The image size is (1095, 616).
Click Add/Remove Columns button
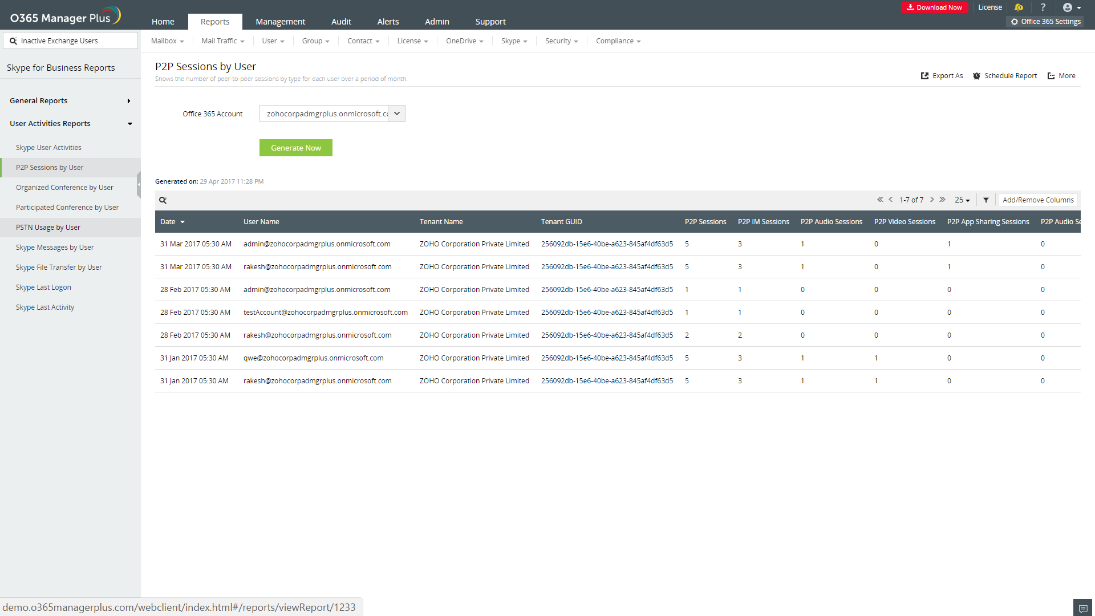coord(1038,200)
